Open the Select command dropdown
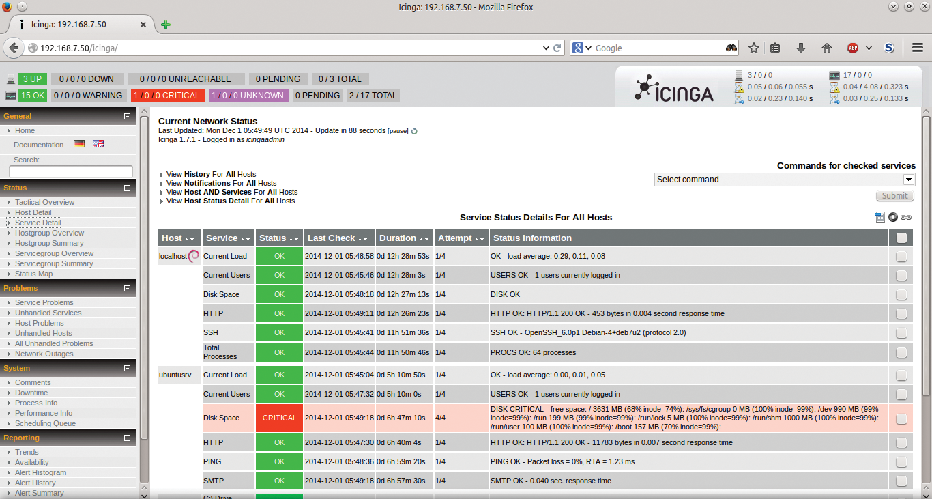932x499 pixels. [785, 179]
